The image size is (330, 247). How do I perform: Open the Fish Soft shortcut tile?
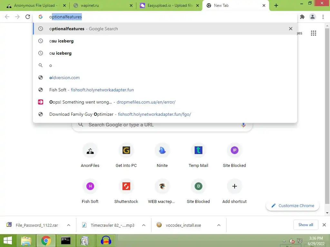pos(90,192)
